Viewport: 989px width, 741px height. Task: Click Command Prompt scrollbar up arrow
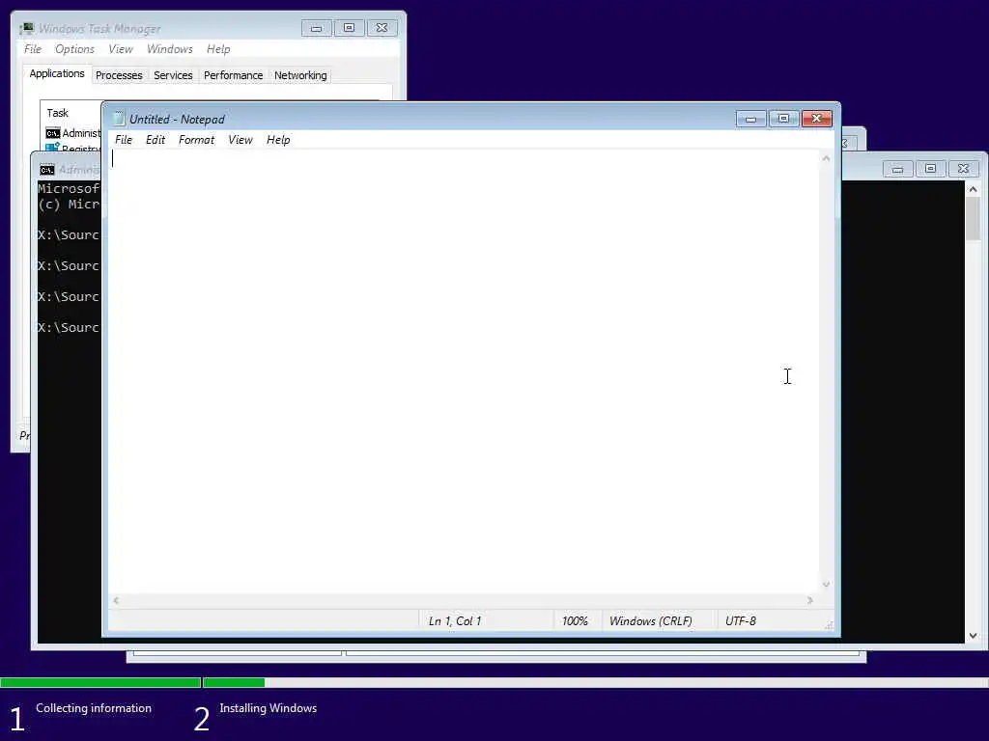coord(974,189)
